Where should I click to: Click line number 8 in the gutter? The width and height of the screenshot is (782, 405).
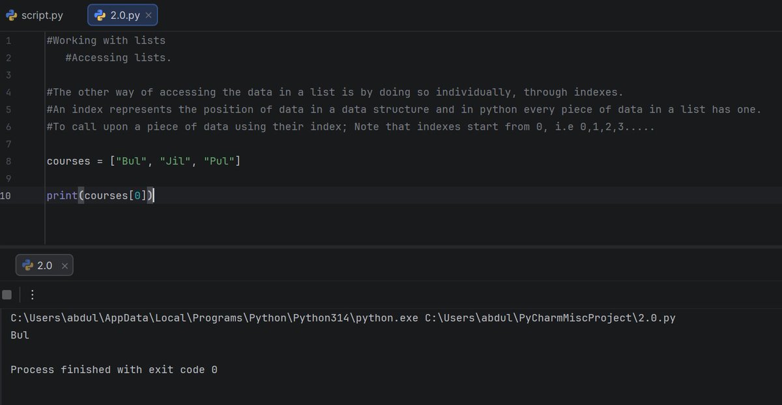(x=8, y=160)
